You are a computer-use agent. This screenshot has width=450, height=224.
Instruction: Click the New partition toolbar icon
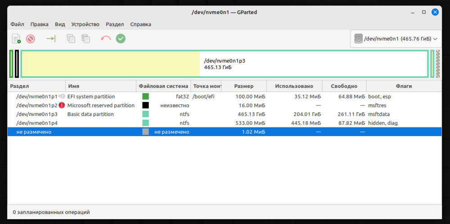click(x=16, y=38)
